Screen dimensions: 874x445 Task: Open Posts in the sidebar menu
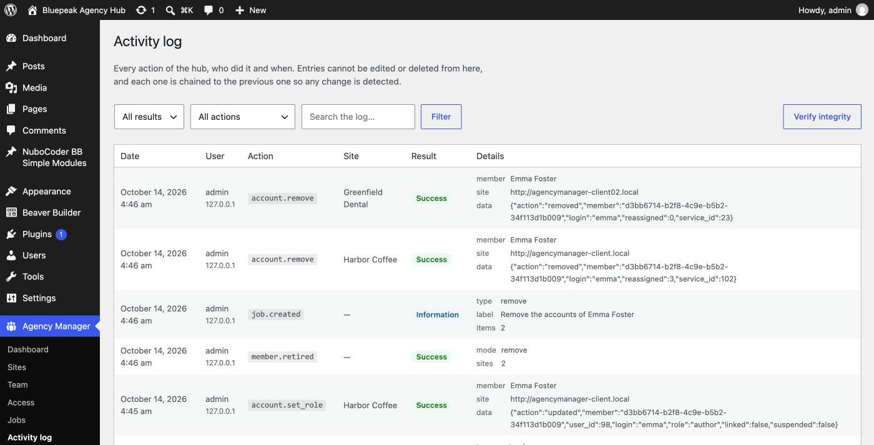click(50, 66)
